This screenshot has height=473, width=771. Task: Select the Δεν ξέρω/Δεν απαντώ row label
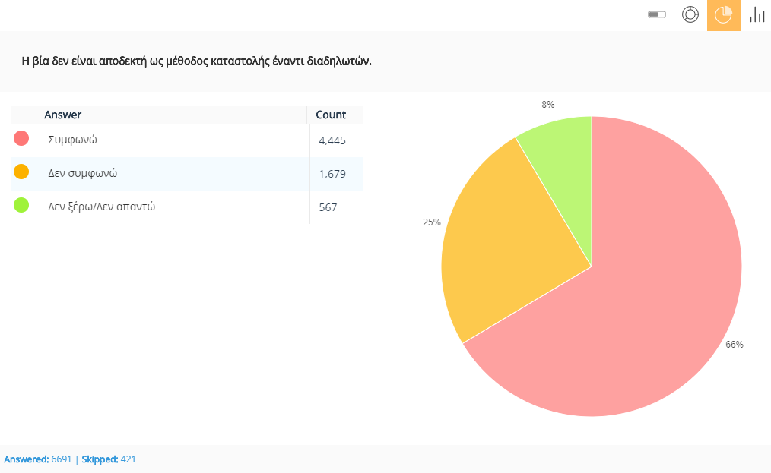coord(102,207)
